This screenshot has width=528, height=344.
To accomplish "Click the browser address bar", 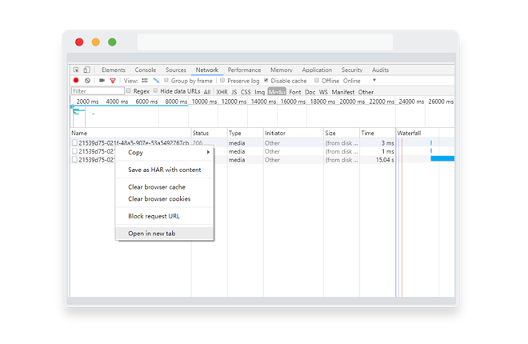I will tap(265, 42).
